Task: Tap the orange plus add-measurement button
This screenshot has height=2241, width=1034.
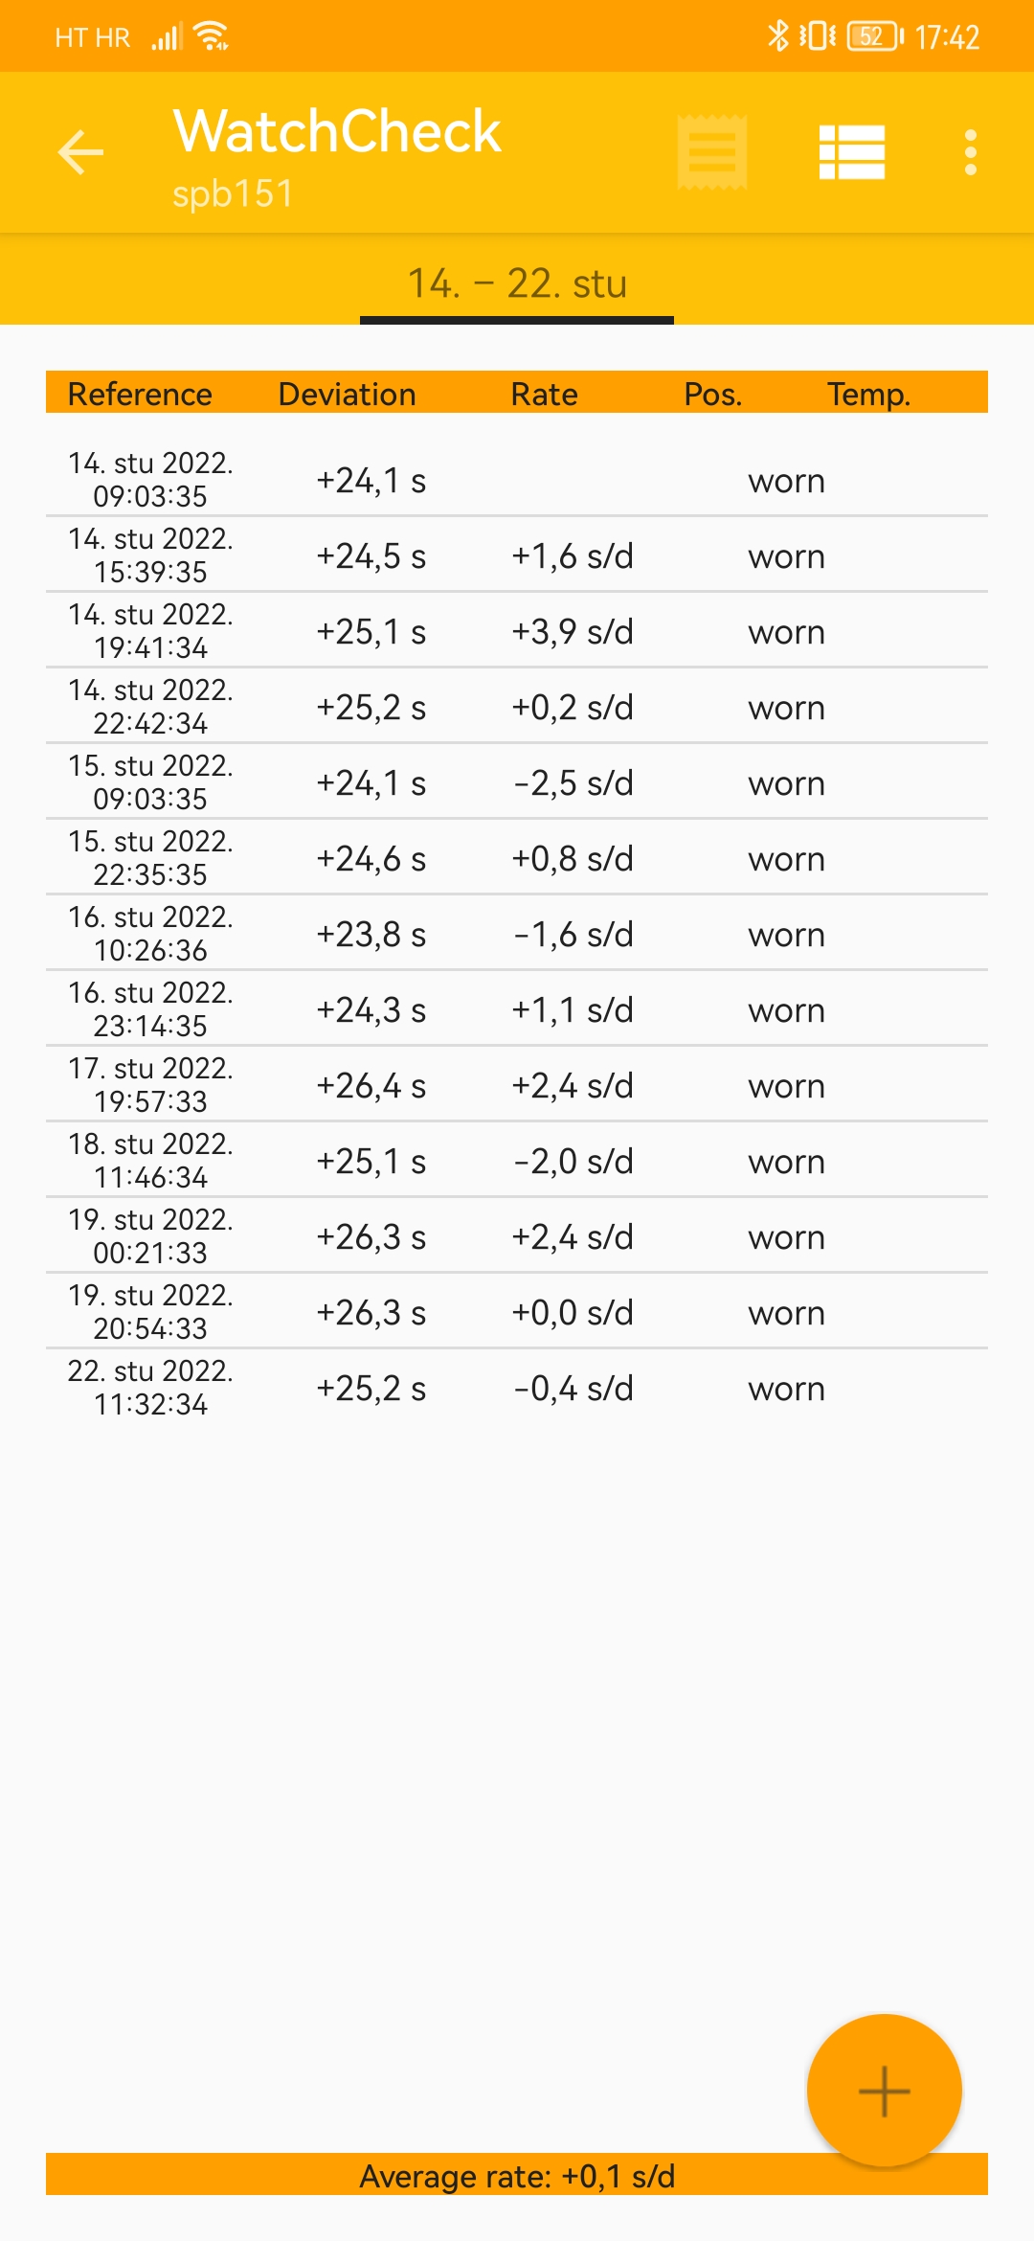Action: tap(884, 2090)
